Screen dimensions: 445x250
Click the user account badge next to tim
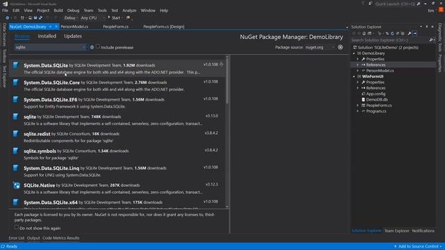(x=441, y=10)
